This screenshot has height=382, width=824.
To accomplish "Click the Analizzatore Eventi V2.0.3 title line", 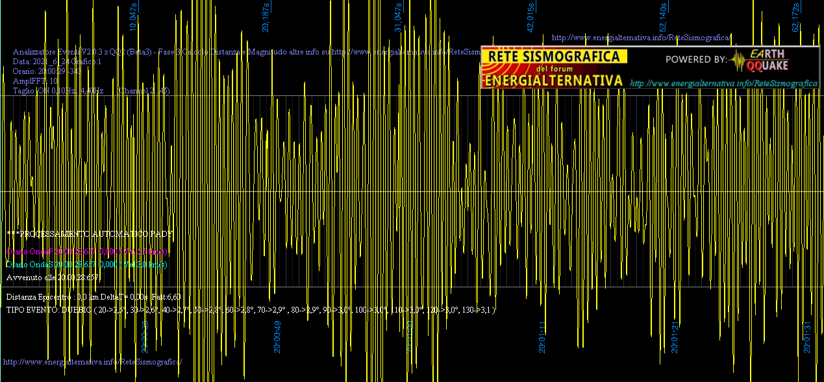I will (246, 51).
